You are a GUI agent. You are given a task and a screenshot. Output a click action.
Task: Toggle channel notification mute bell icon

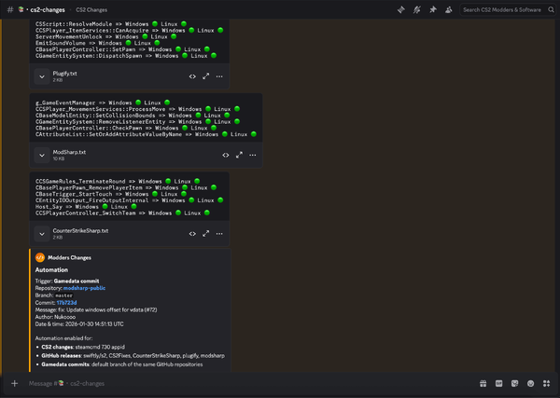417,10
